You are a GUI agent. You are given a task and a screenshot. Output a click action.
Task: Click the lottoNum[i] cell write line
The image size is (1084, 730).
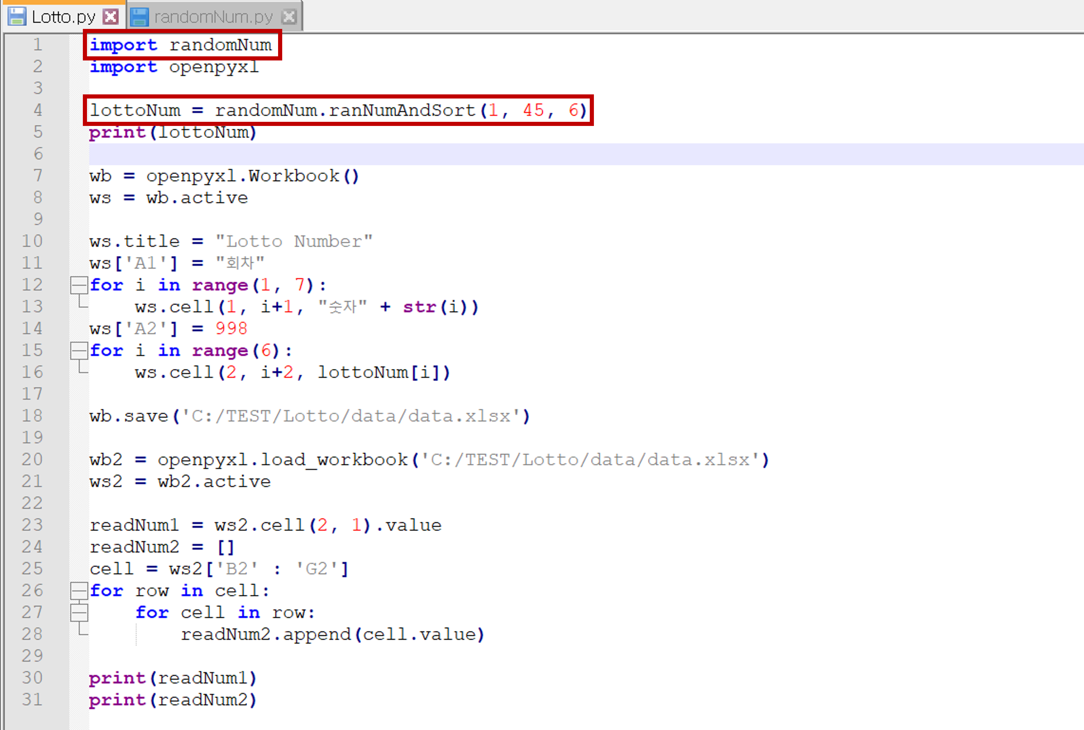click(x=292, y=373)
